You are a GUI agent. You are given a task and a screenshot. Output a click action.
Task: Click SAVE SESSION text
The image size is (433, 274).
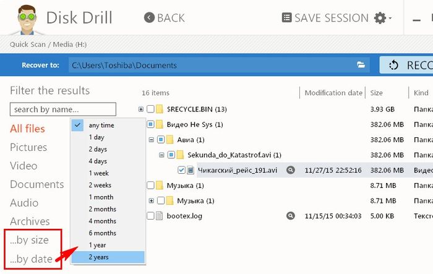point(332,18)
